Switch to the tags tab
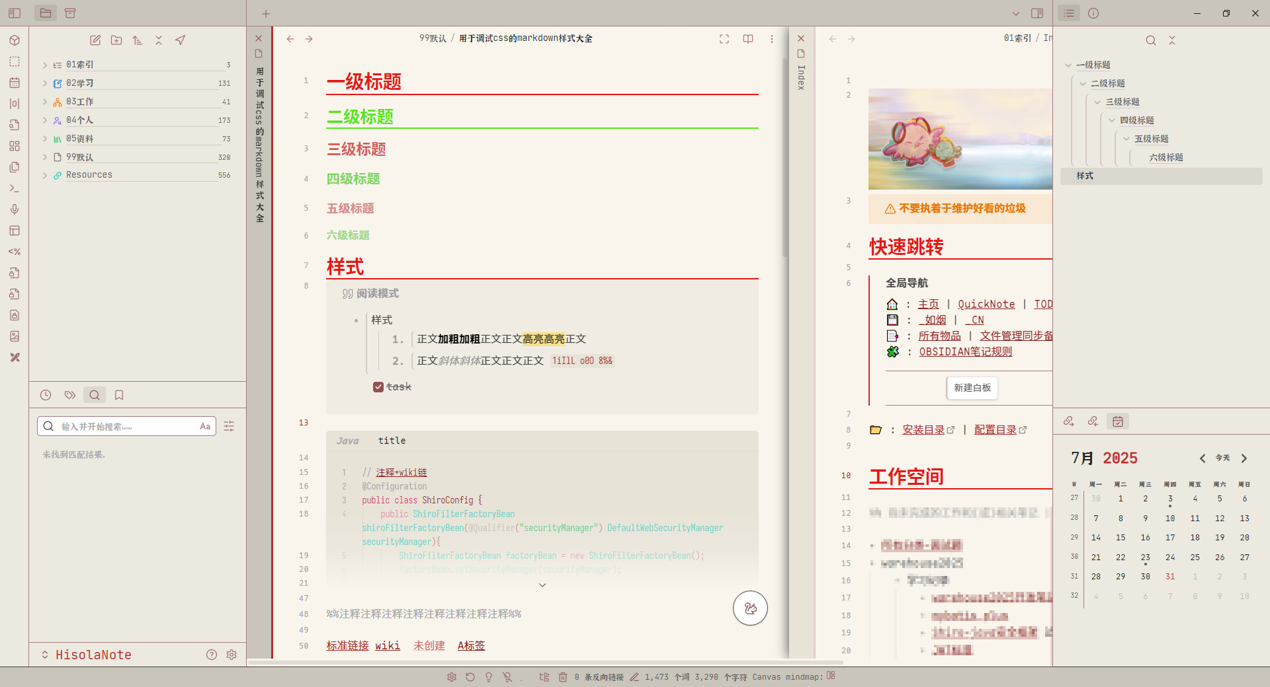 point(70,395)
